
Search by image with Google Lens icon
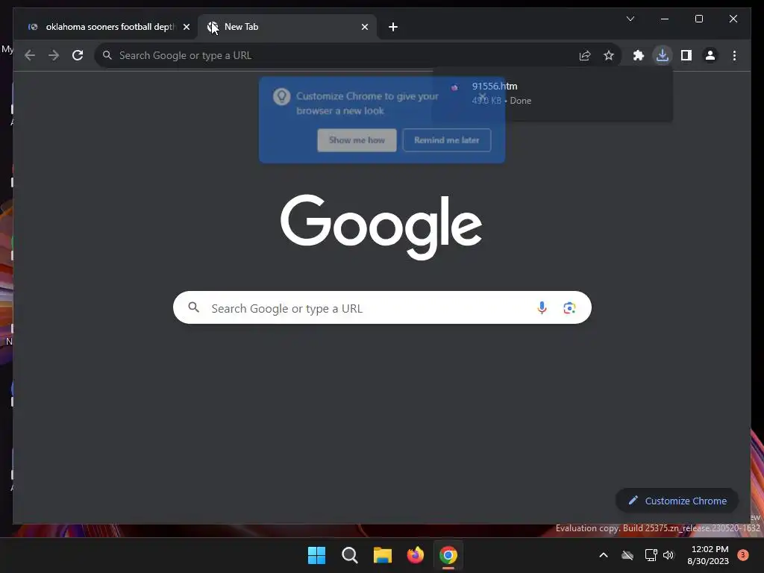pyautogui.click(x=569, y=308)
